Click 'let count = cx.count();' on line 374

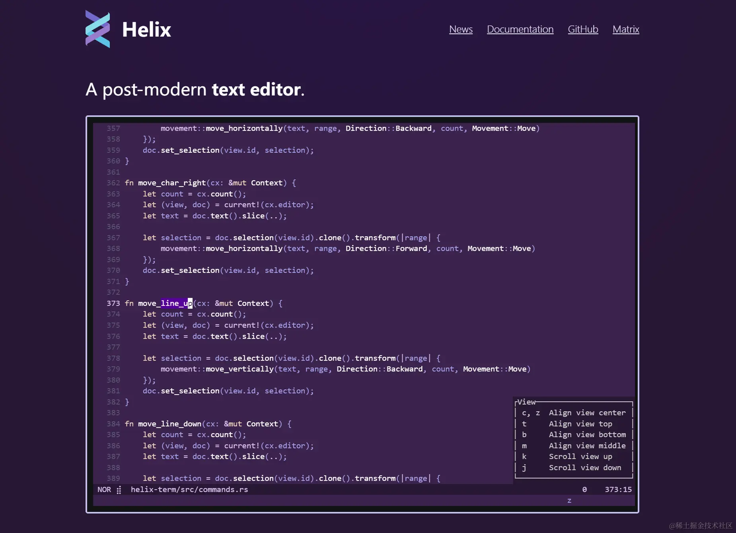click(195, 314)
